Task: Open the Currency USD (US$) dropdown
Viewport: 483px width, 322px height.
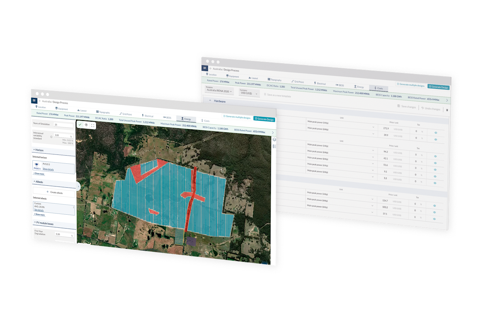Action: tap(248, 92)
